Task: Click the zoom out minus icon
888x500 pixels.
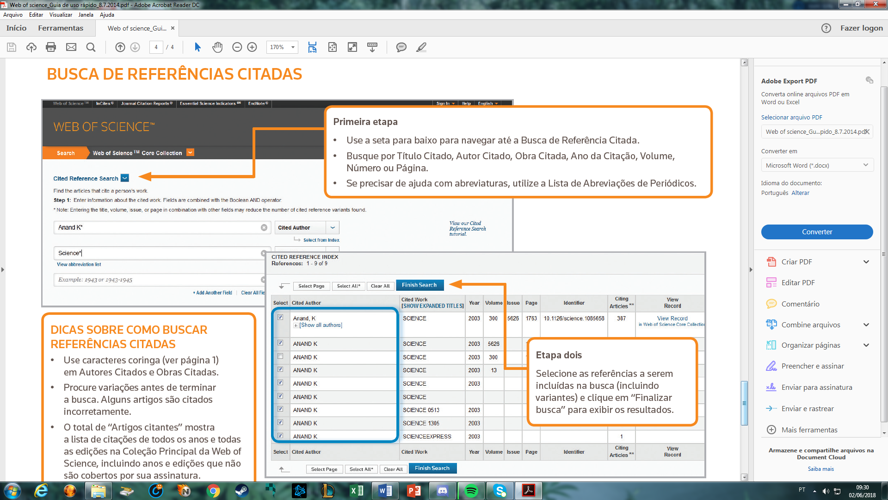Action: tap(237, 47)
